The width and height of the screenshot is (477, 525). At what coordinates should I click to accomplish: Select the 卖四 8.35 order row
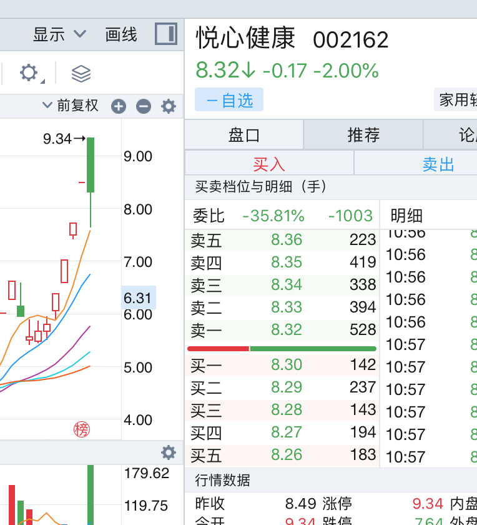(x=283, y=262)
